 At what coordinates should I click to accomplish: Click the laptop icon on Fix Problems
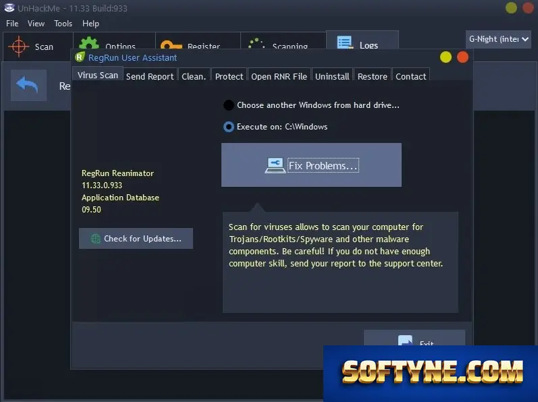click(275, 165)
